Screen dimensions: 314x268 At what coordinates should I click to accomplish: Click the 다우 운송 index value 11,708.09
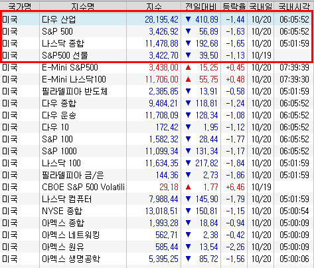(x=162, y=115)
